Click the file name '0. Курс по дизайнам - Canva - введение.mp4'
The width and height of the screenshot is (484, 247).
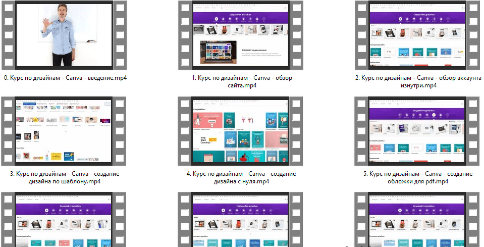click(x=65, y=78)
